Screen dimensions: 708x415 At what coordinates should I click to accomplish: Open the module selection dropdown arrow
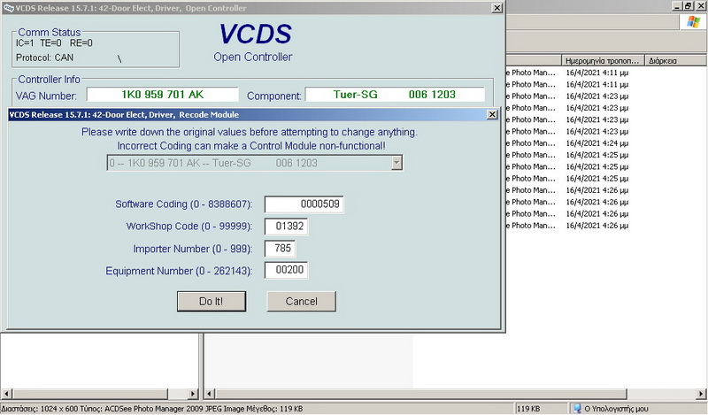[396, 163]
